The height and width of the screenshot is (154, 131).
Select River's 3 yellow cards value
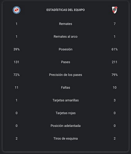115,100
